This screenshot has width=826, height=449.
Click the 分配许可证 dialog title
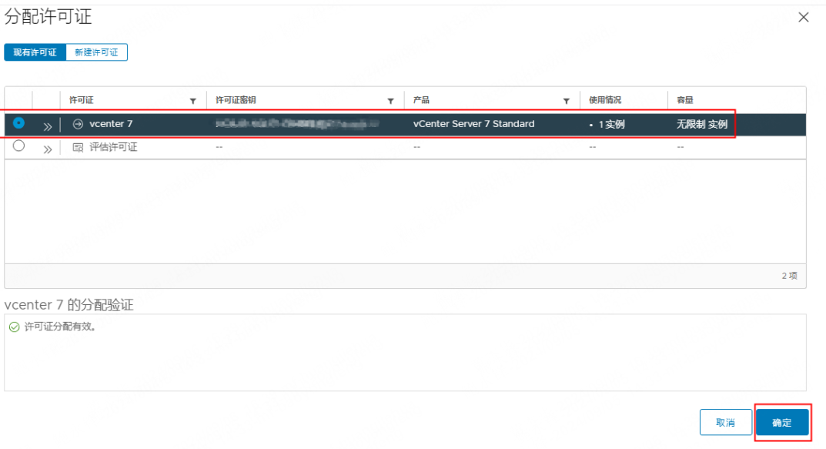[48, 17]
